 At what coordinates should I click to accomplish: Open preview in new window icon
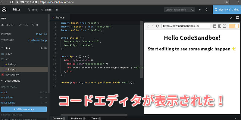(x=224, y=26)
